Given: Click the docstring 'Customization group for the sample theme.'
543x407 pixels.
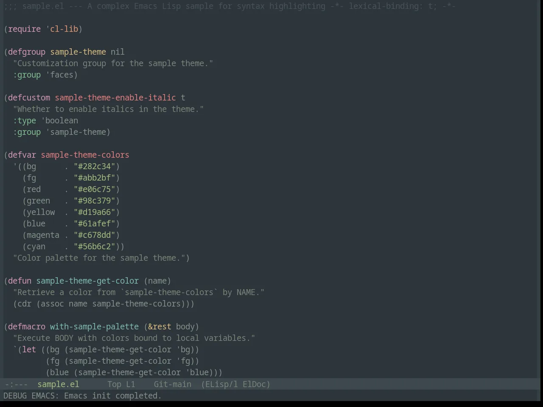Looking at the screenshot, I should tap(113, 63).
